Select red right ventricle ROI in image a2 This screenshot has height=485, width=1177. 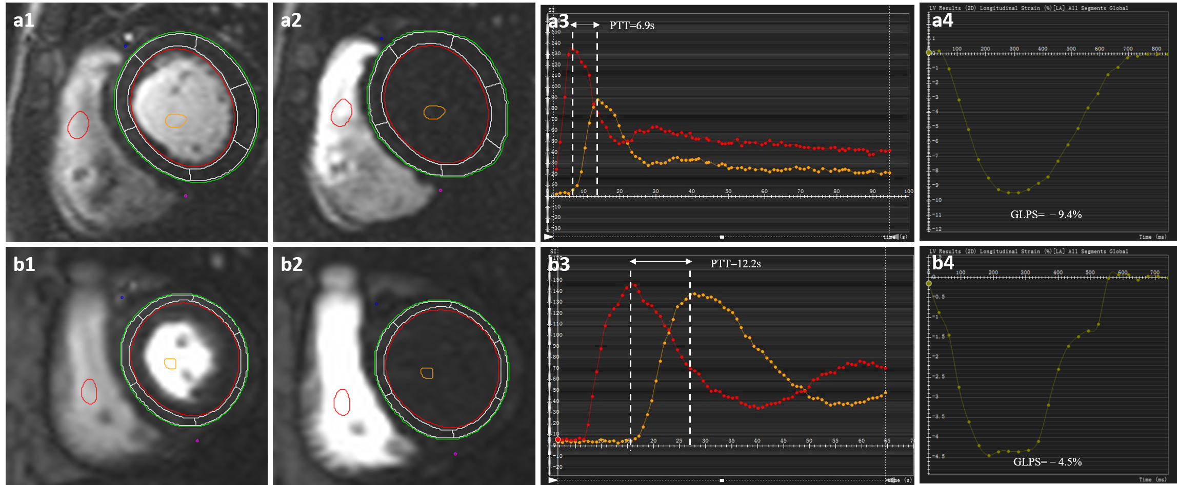point(342,113)
